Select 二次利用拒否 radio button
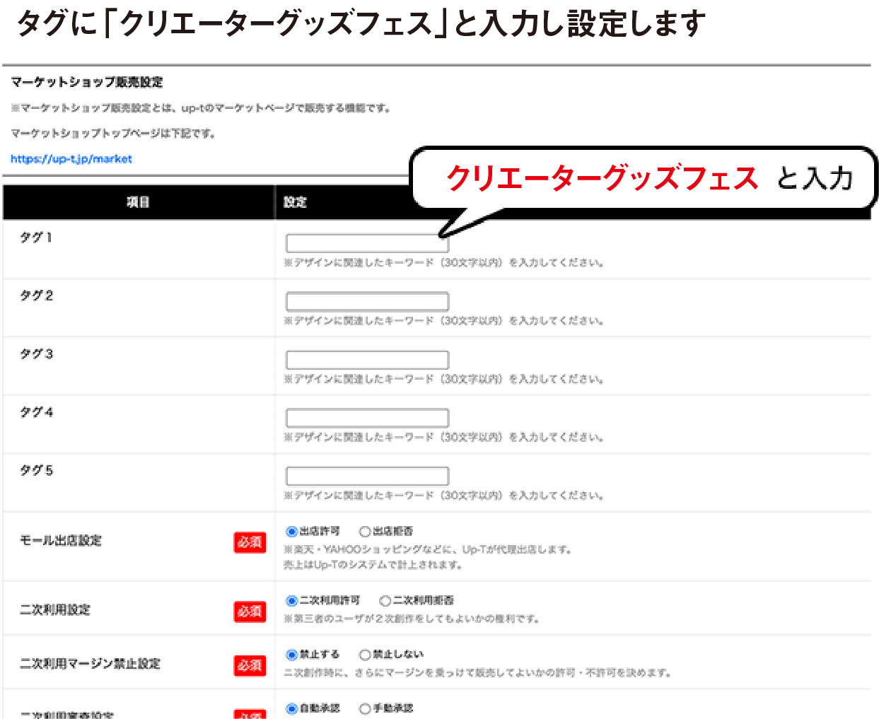The image size is (879, 719). (x=385, y=600)
